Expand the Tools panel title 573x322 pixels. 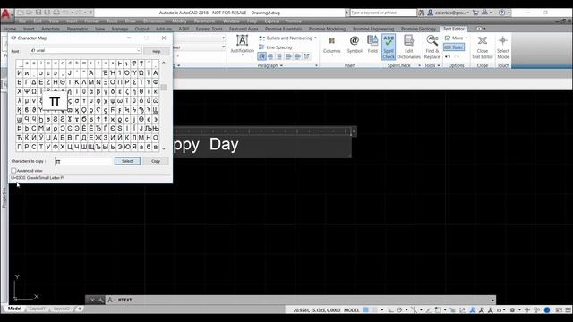[x=432, y=65]
